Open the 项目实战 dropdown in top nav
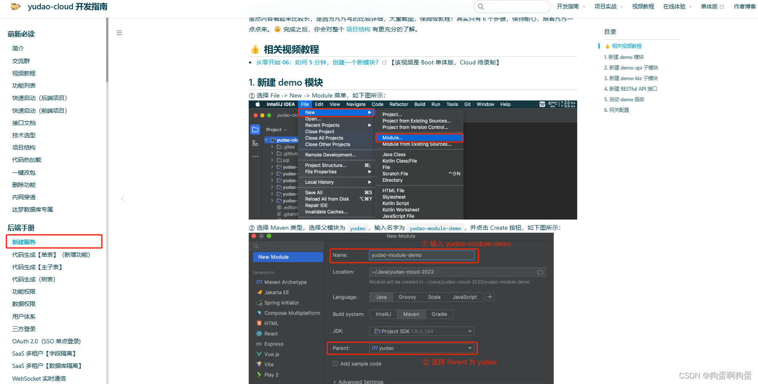758x384 pixels. 609,6
